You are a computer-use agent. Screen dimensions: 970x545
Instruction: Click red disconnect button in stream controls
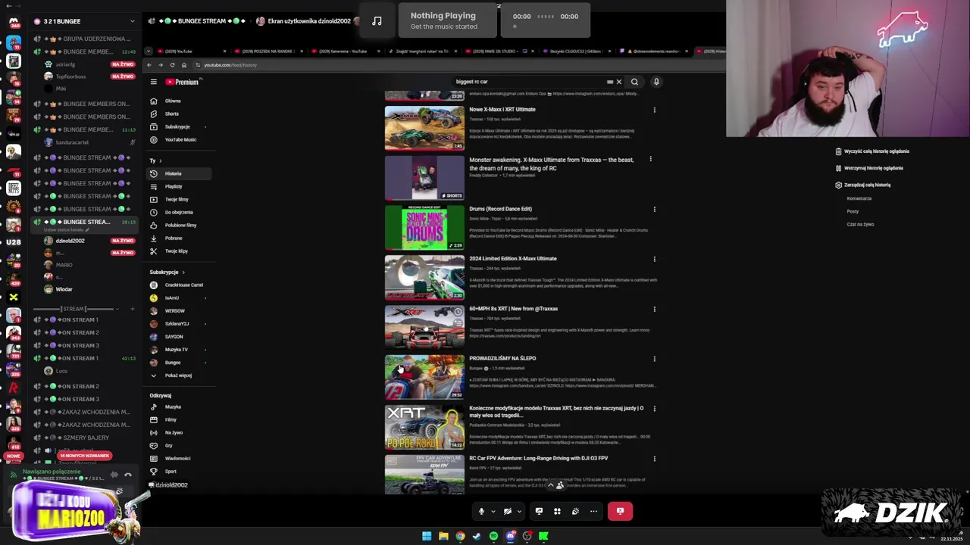point(620,511)
